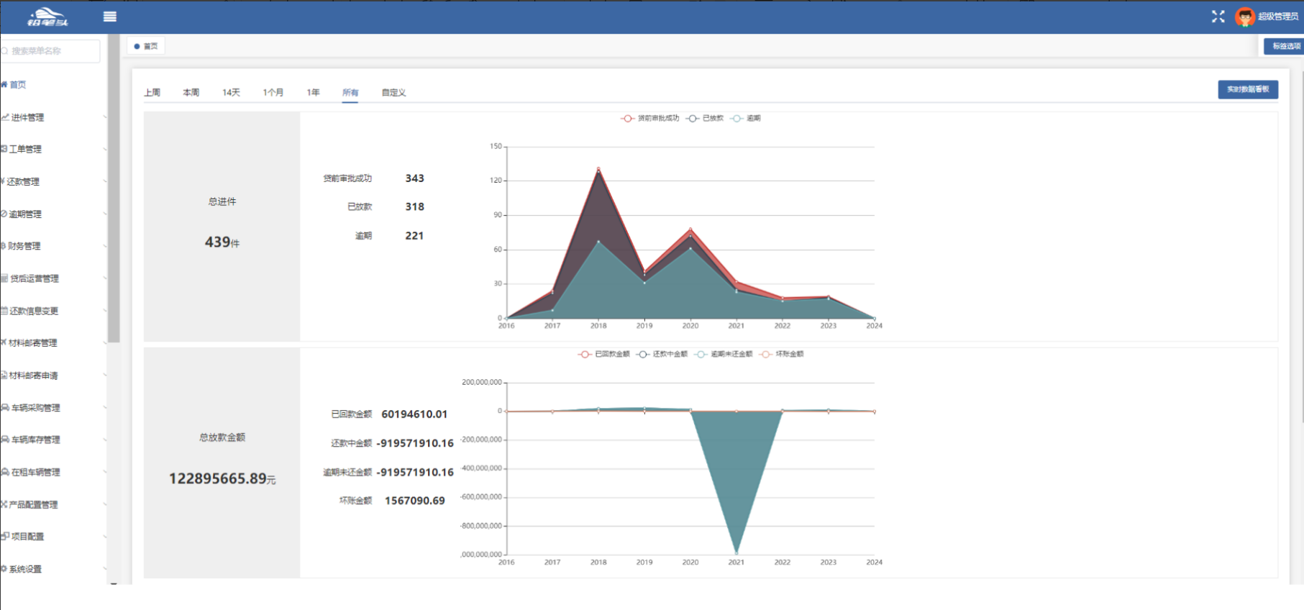Expand the 贷后运营管理 submenu
The height and width of the screenshot is (610, 1304).
[x=53, y=278]
